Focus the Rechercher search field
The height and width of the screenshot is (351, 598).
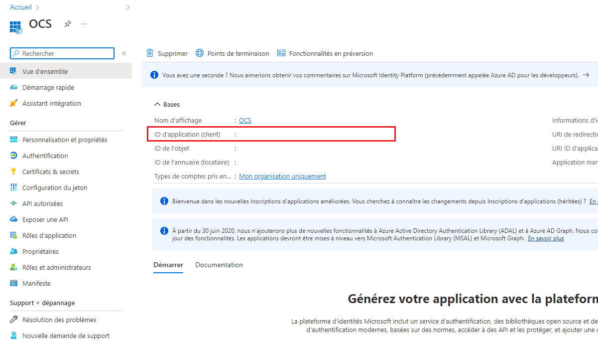[62, 53]
